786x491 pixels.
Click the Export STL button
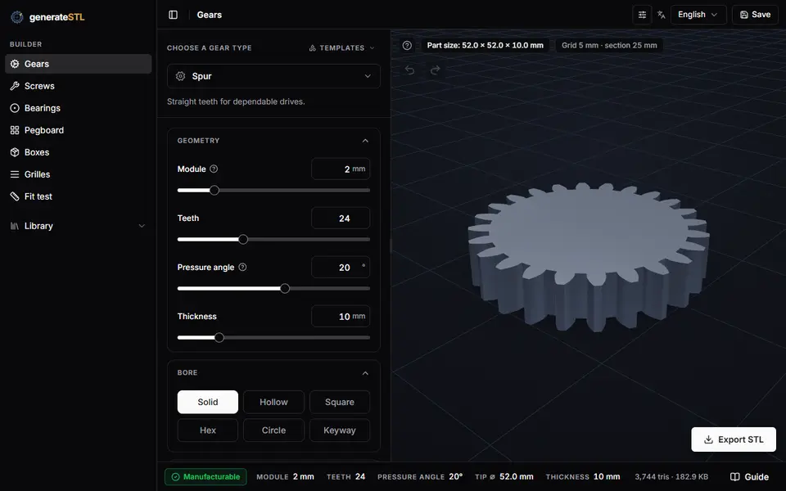coord(734,439)
